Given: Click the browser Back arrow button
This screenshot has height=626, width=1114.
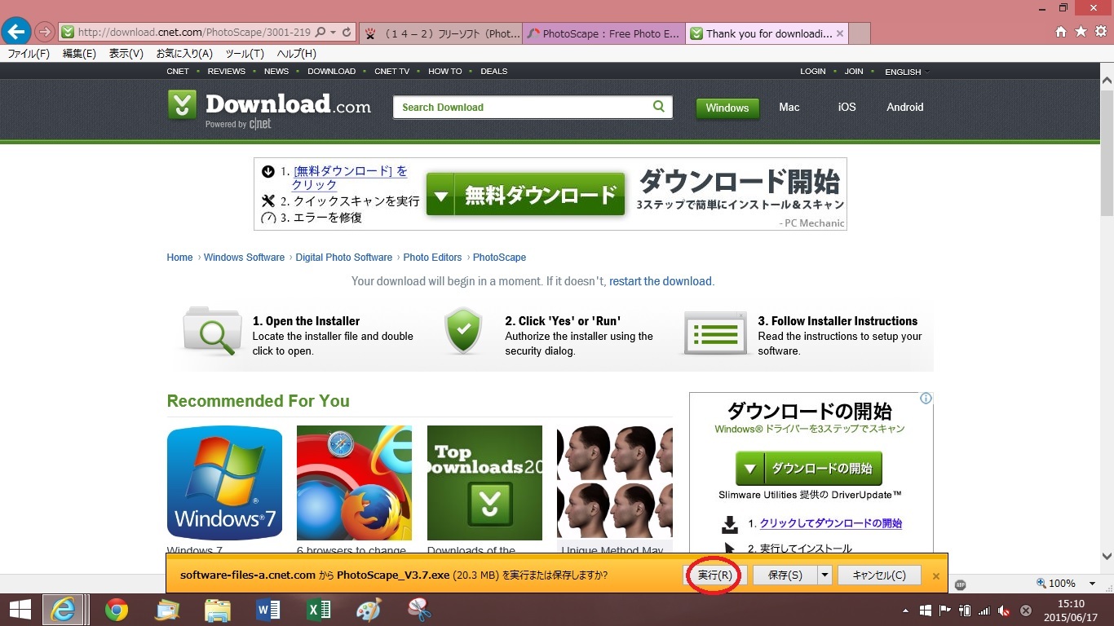Looking at the screenshot, I should click(16, 32).
